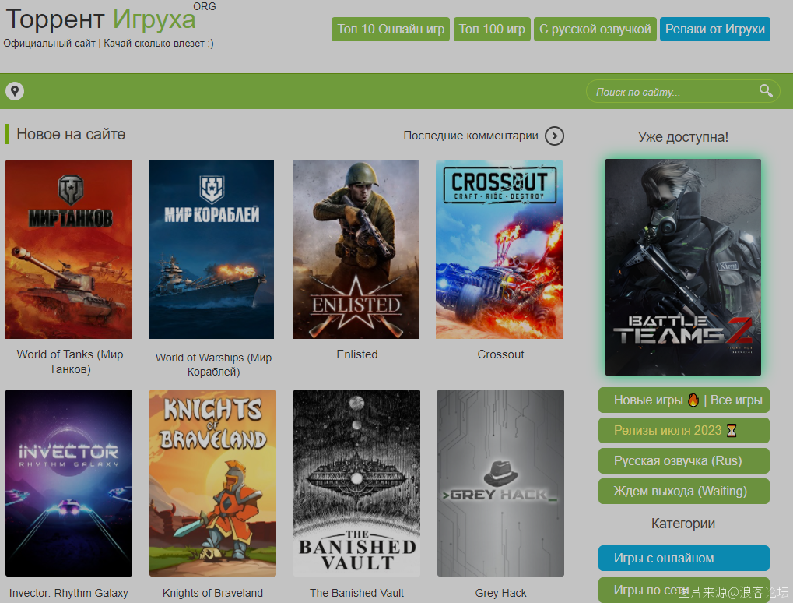Viewport: 793px width, 603px height.
Task: Click the Battle Teams 2 featured banner
Action: click(x=682, y=267)
